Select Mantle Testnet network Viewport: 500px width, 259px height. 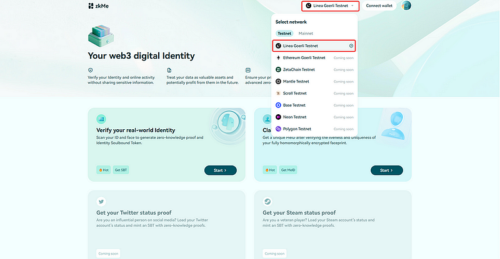314,82
